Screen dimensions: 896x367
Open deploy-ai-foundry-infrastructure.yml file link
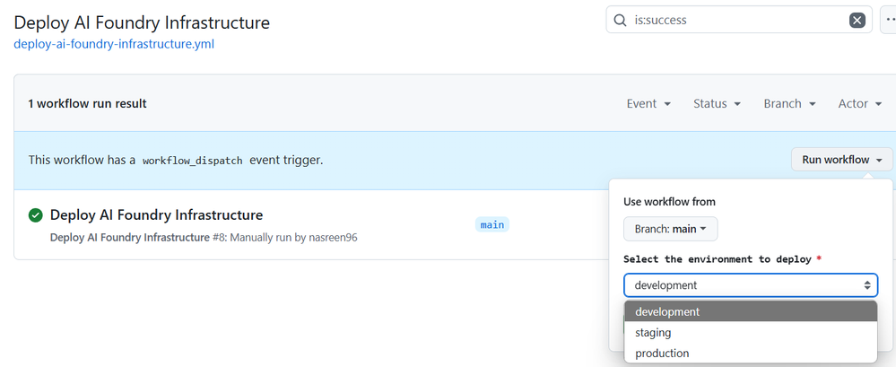click(x=114, y=44)
